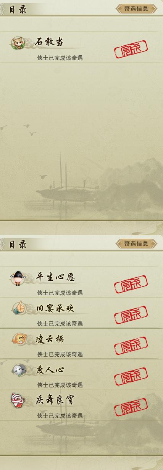
Task: Select the 旧宴承欢 title entry
Action: tap(55, 308)
